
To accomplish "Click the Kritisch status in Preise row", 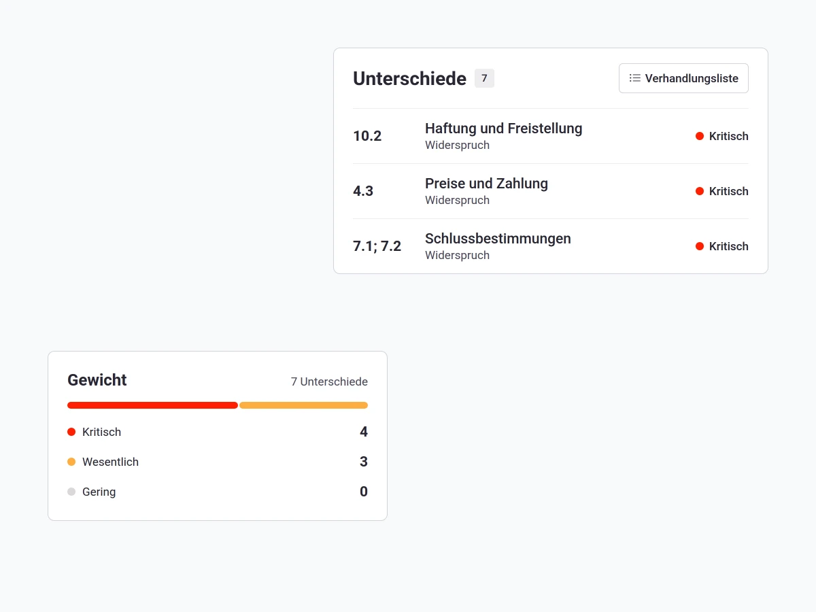I will (722, 191).
